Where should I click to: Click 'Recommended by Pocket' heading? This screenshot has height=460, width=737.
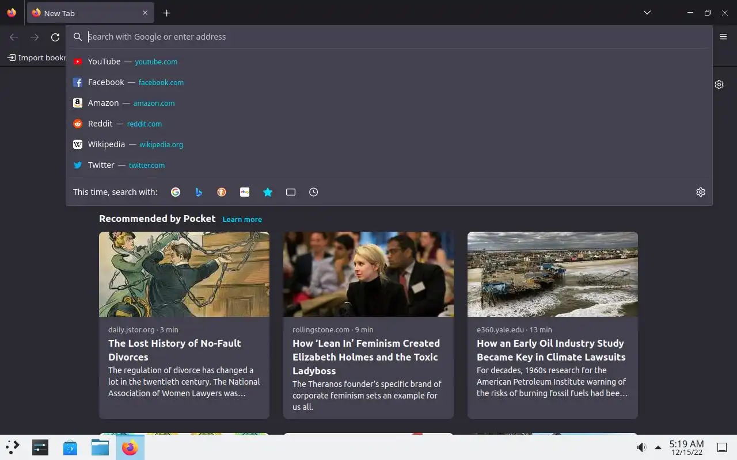pos(157,218)
